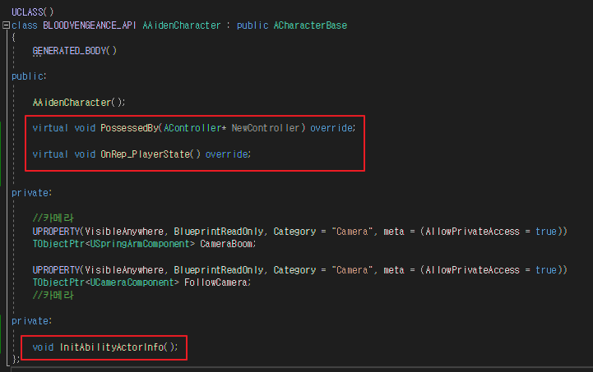This screenshot has width=593, height=372.
Task: Click the NewController parameter name
Action: 266,128
